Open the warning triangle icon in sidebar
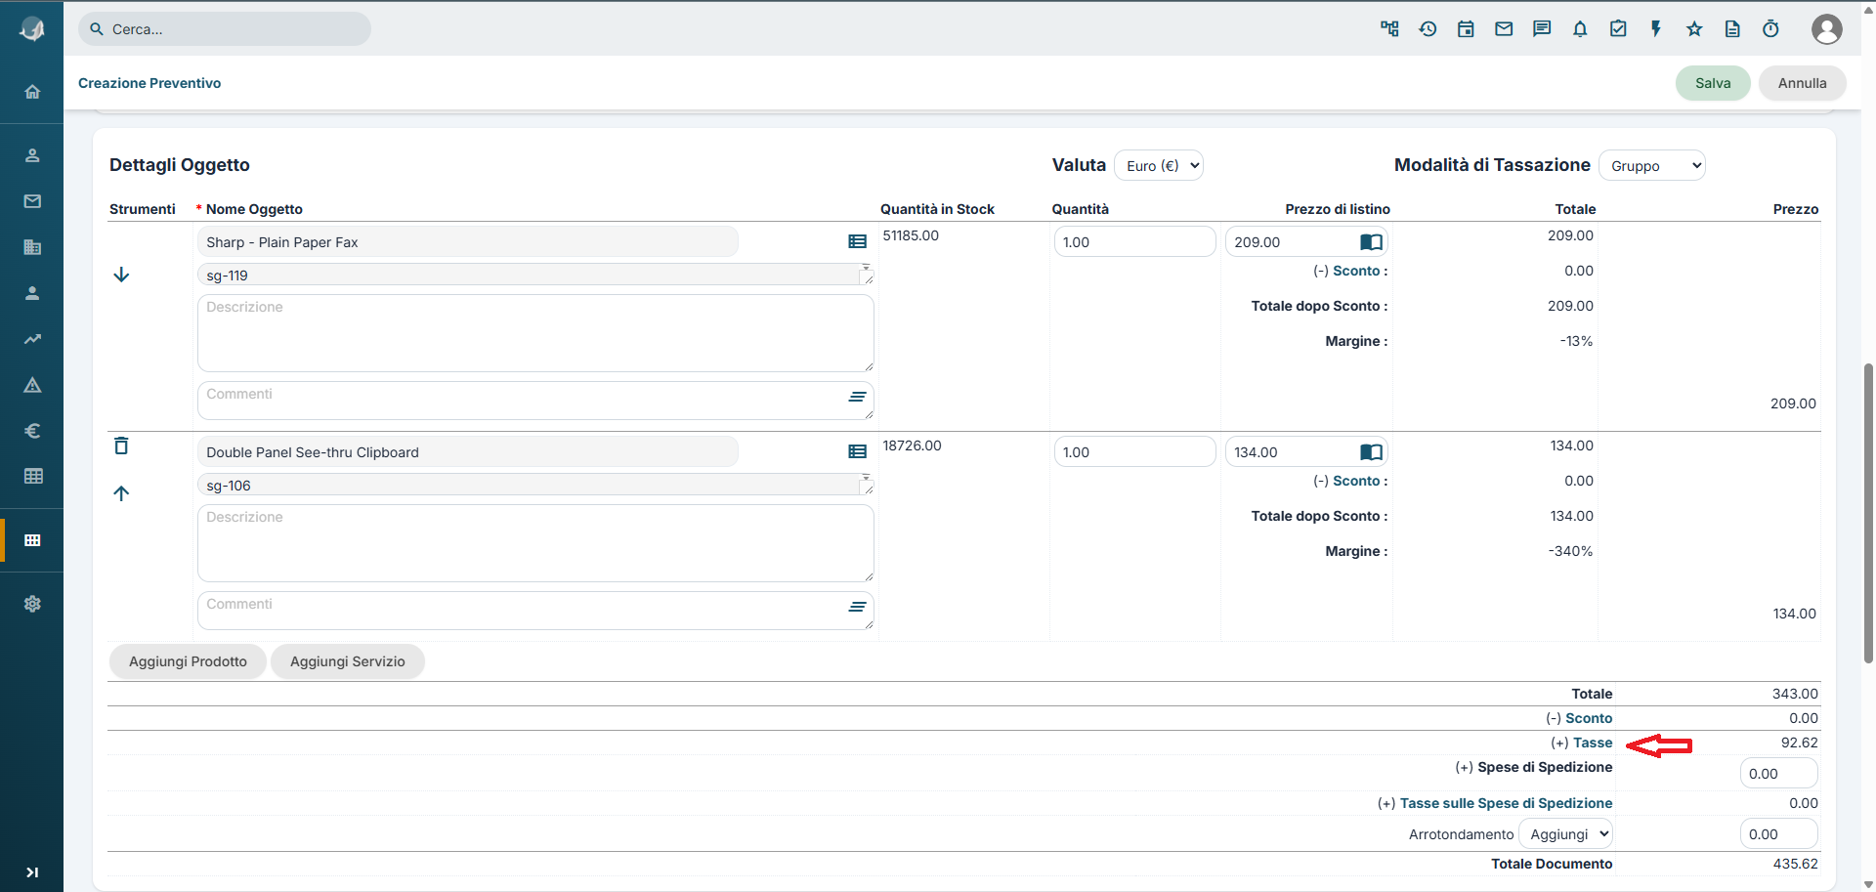 coord(32,385)
